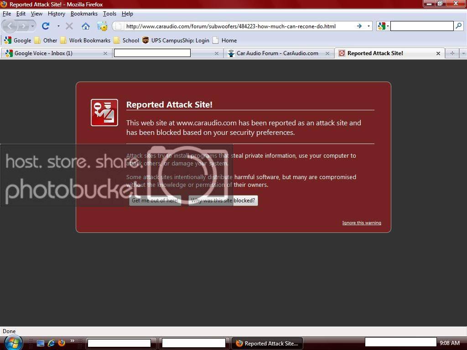Click the page icon in the address bar
This screenshot has height=350, width=467.
click(119, 26)
